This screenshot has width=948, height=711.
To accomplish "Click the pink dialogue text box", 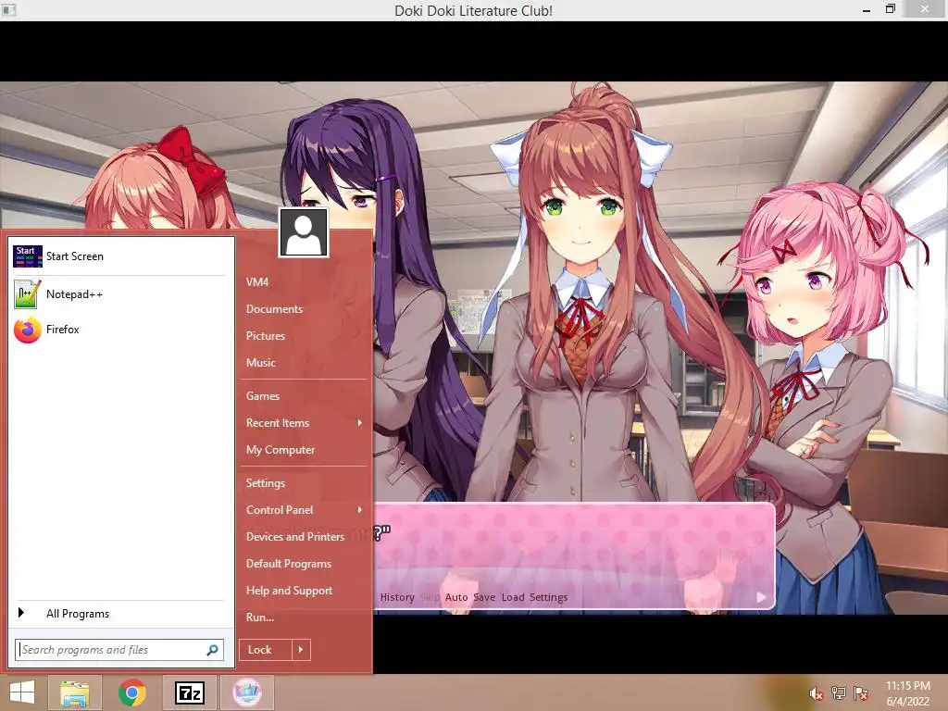I will coord(574,555).
